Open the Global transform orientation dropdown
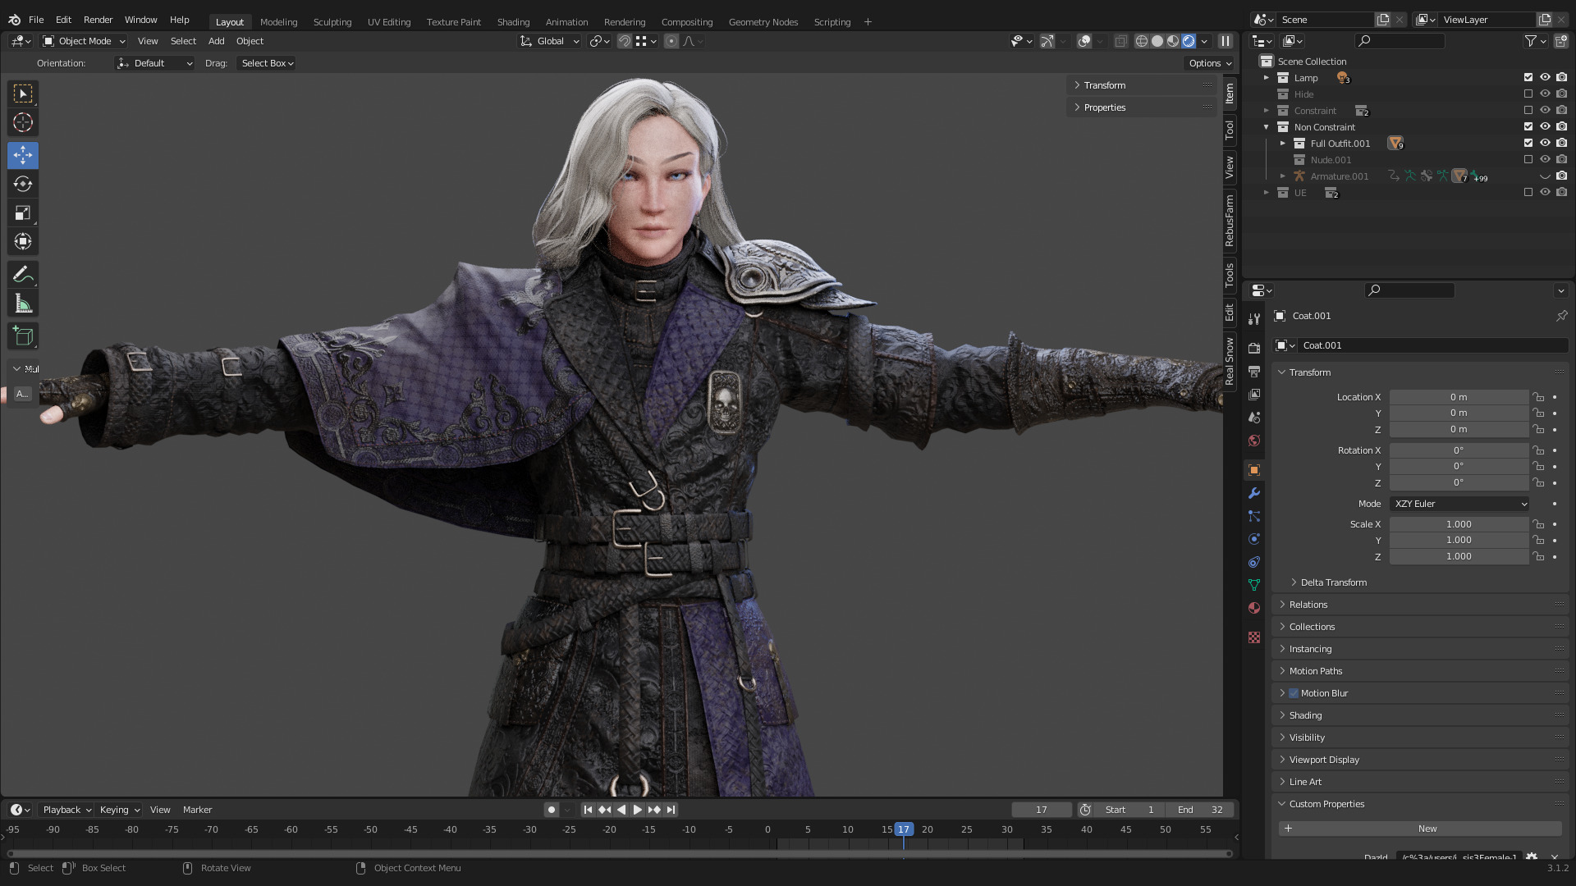This screenshot has height=886, width=1576. (550, 41)
